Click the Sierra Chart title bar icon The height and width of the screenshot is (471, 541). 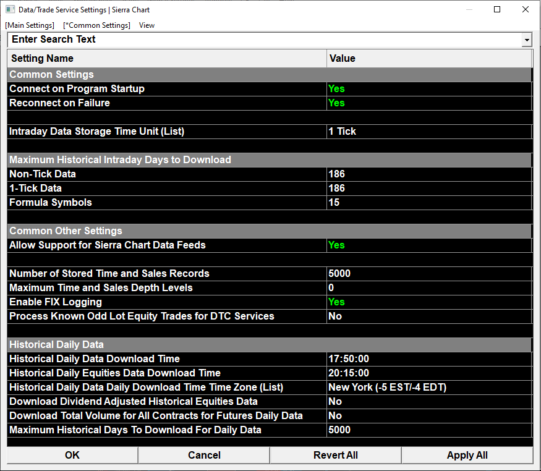(11, 10)
